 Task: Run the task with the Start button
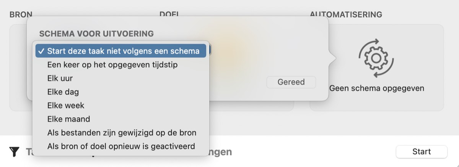click(422, 151)
